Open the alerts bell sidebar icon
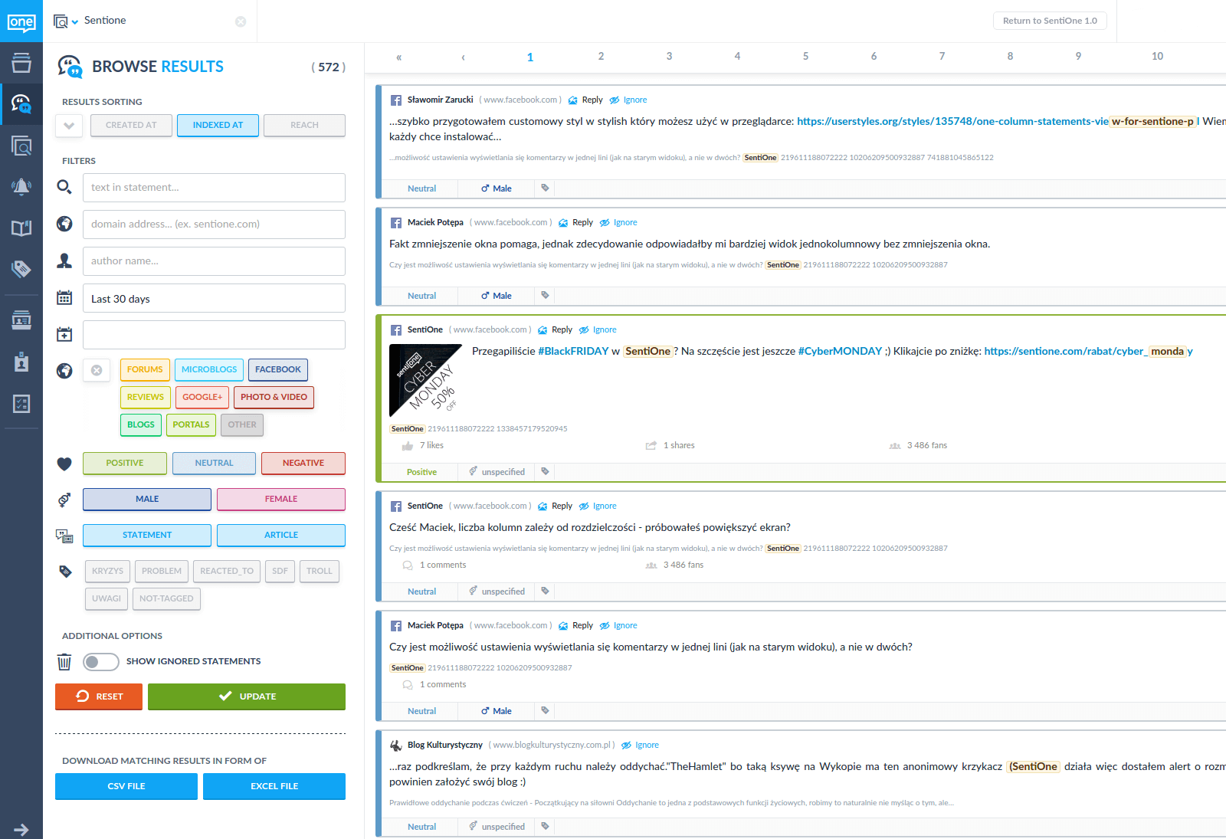 point(21,186)
